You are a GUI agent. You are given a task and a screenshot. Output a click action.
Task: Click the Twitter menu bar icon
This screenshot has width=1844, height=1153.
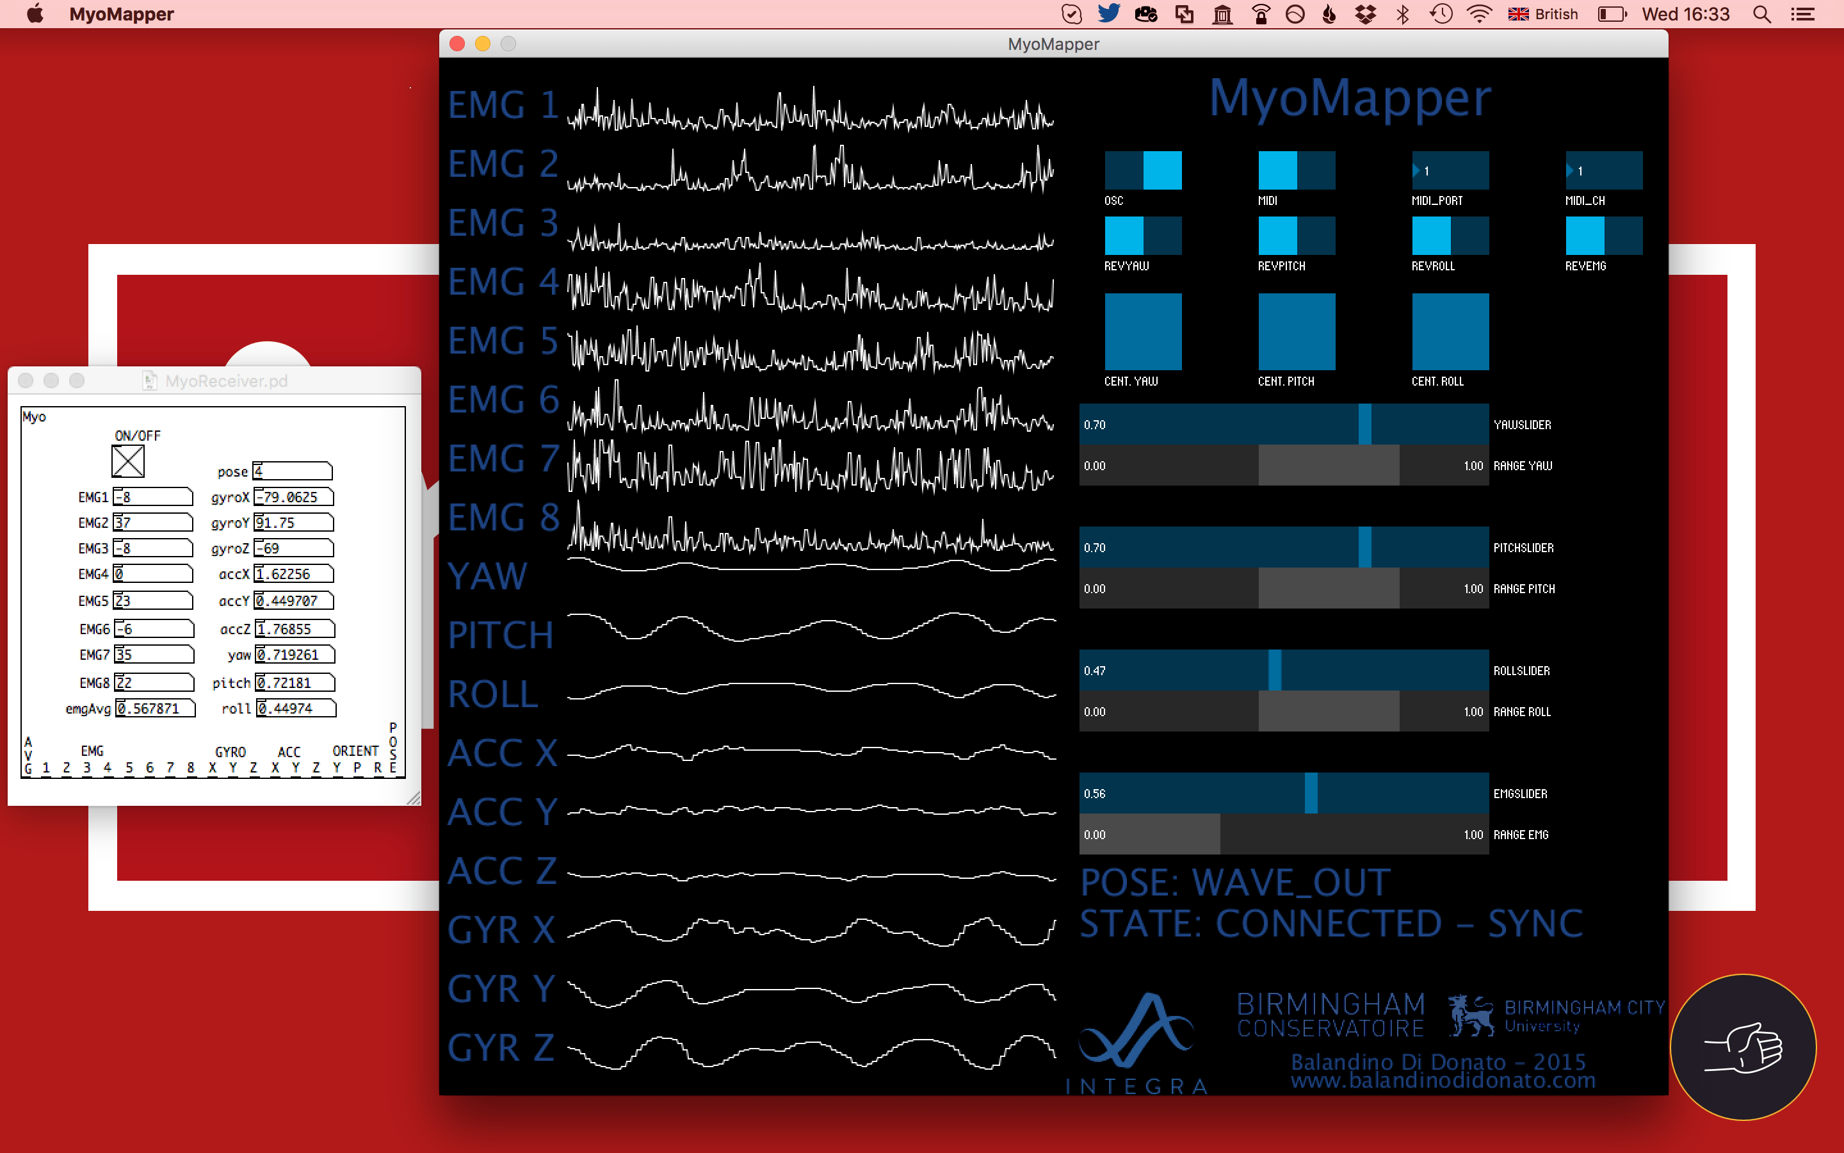[1109, 13]
